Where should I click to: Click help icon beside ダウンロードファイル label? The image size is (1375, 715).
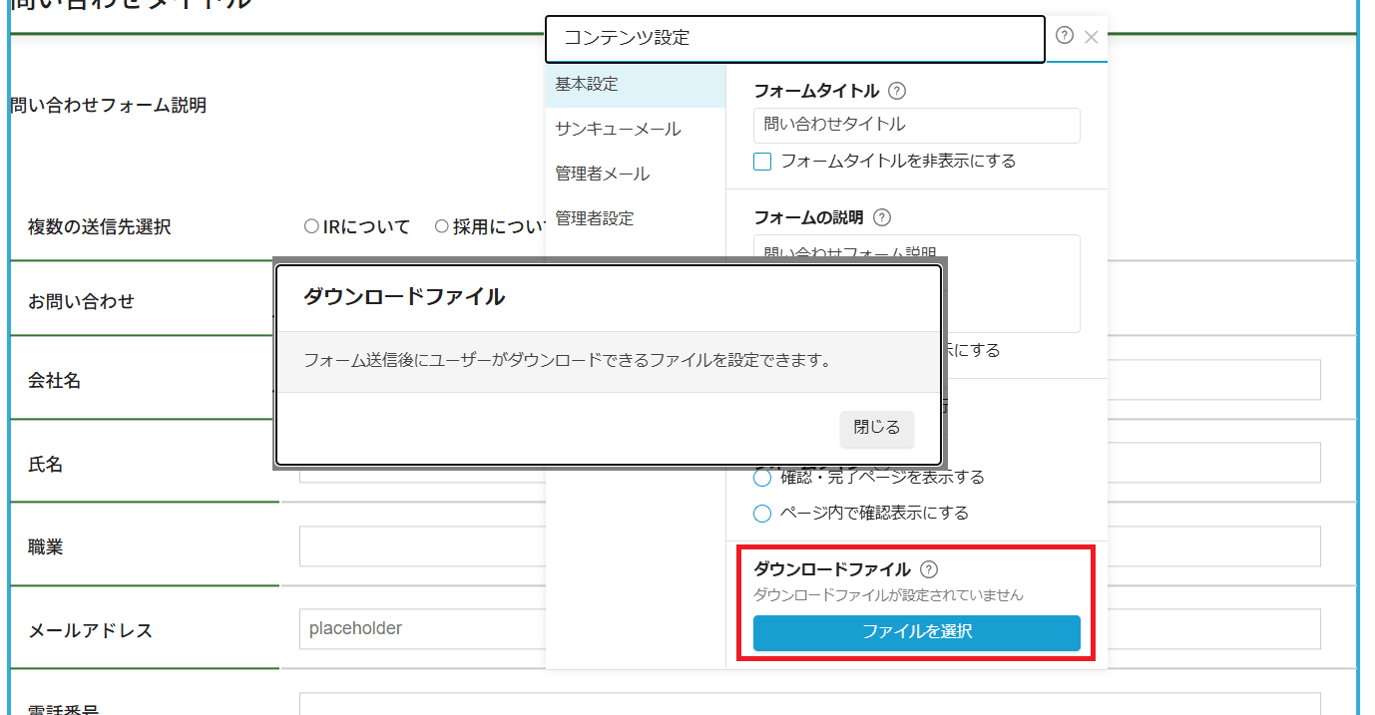(x=928, y=569)
